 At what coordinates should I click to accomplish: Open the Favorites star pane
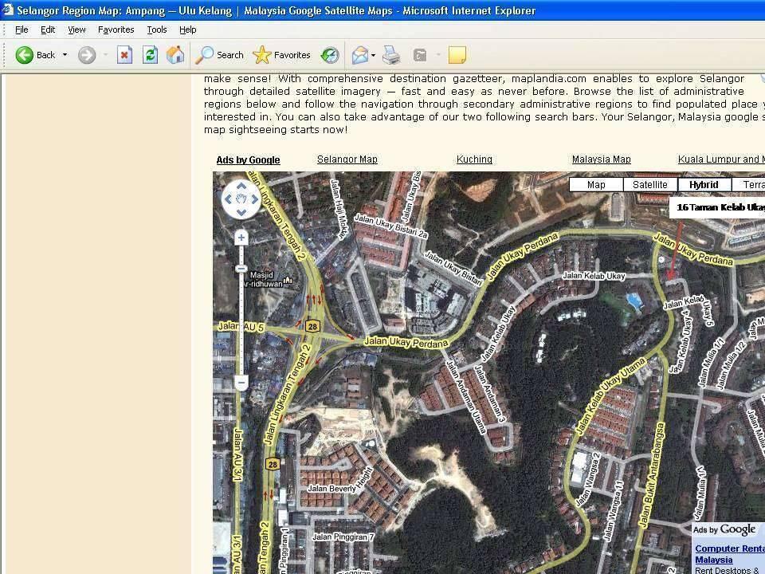281,55
